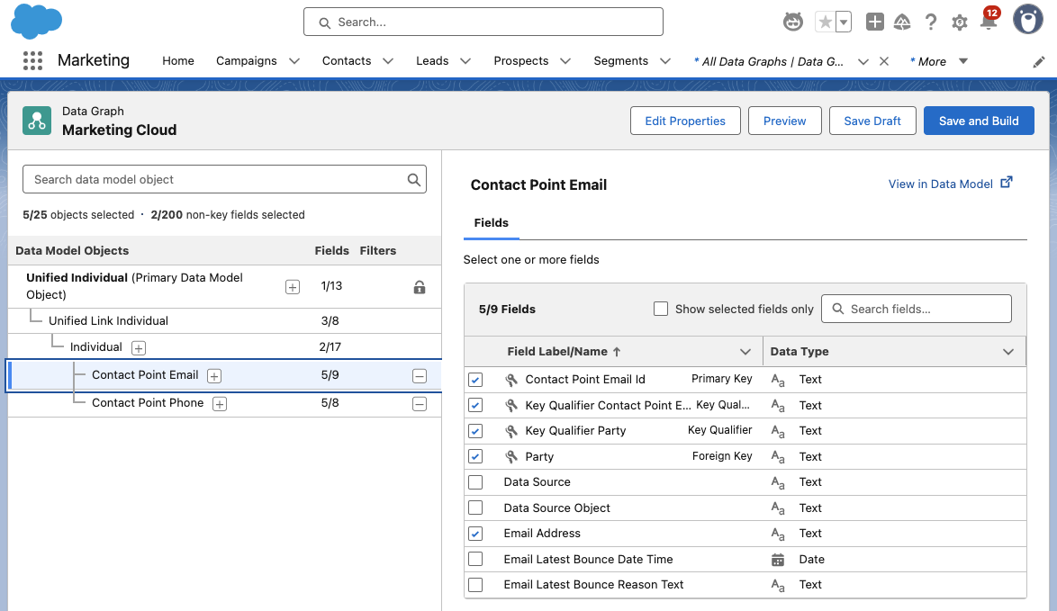This screenshot has height=611, width=1057.
Task: Open Data Type column menu
Action: tap(1007, 352)
